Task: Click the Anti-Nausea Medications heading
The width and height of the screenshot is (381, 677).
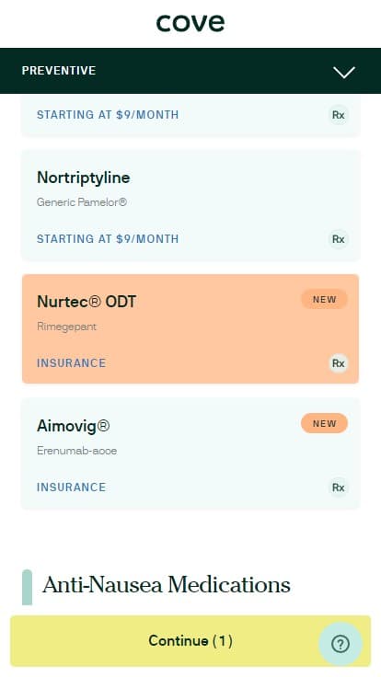Action: (x=167, y=585)
